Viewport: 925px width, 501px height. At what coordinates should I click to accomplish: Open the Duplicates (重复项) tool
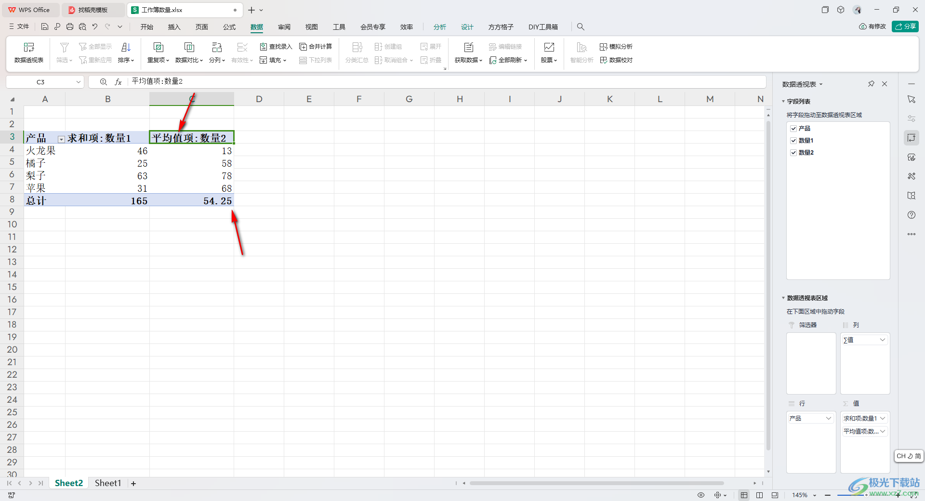pos(158,53)
